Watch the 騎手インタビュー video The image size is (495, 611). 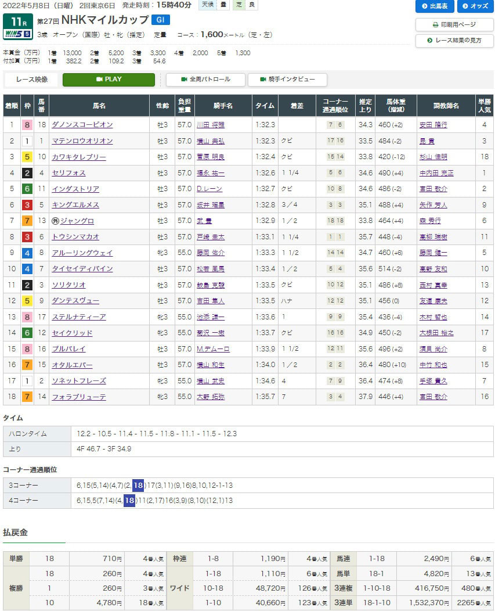point(287,80)
